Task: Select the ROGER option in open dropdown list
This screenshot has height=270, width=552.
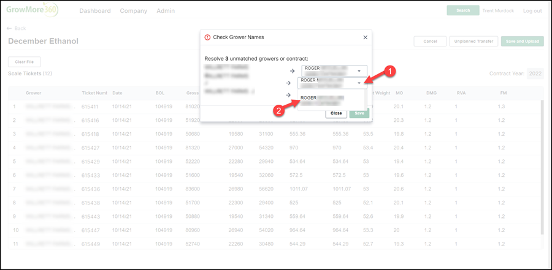Action: (x=332, y=100)
